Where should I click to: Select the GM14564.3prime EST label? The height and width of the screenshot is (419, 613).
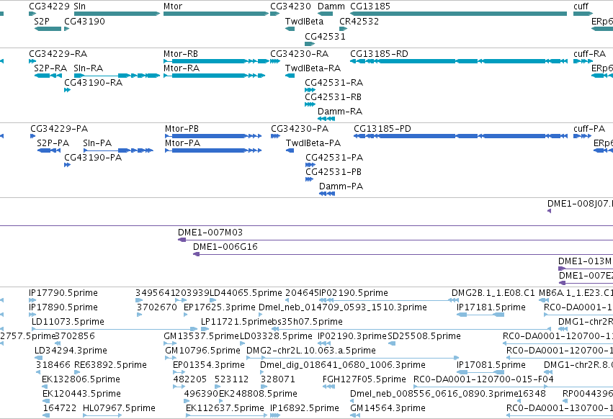388,408
